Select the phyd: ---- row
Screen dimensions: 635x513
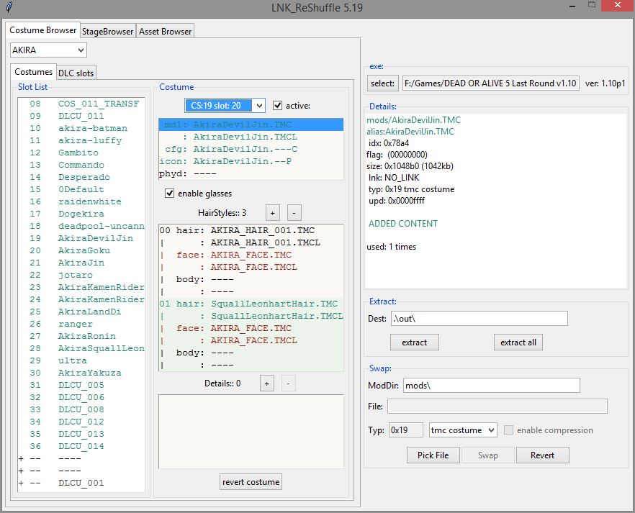coord(251,173)
